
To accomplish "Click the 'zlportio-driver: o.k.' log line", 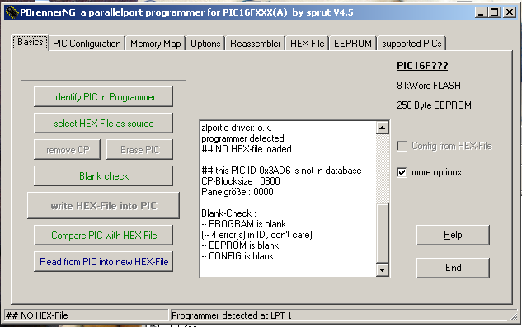I will click(x=237, y=128).
